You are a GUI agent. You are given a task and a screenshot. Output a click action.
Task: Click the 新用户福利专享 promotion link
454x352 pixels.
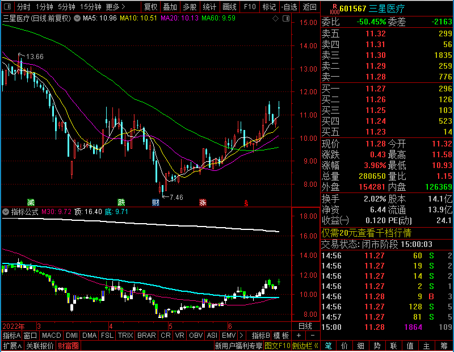238,346
